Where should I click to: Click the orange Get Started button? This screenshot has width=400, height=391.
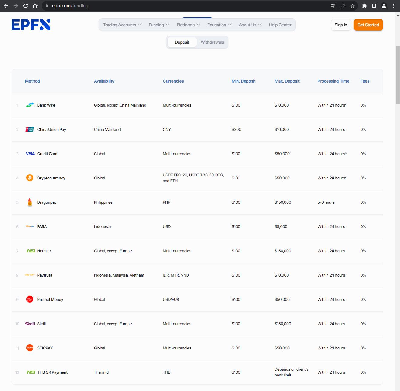tap(368, 25)
